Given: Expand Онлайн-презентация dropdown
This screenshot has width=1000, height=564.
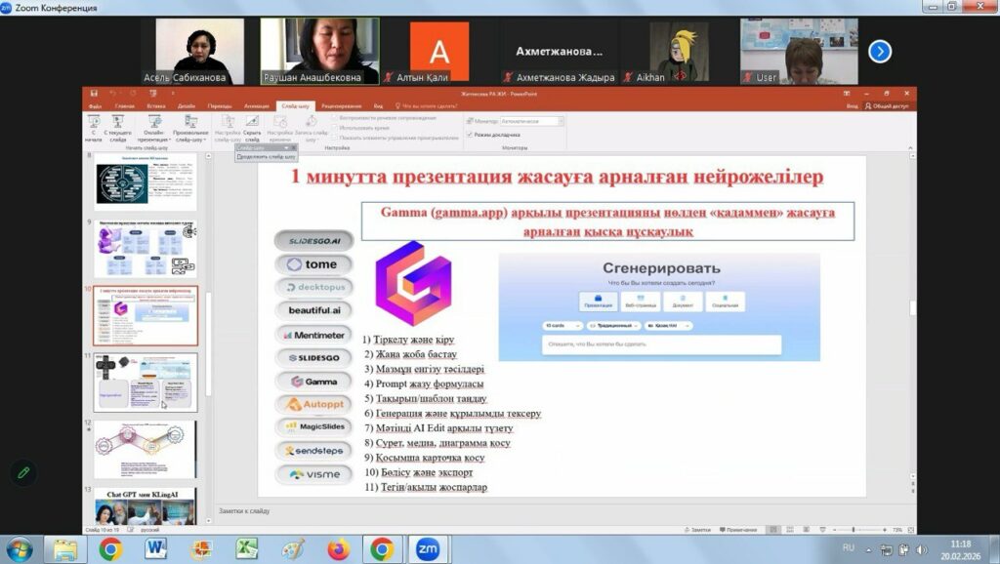Looking at the screenshot, I should click(x=154, y=135).
